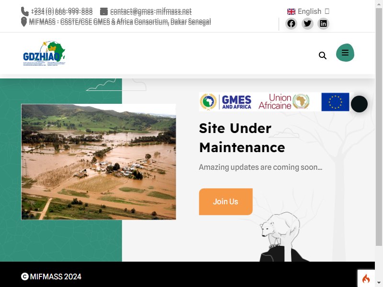Open the LinkedIn social link
Screen dimensions: 383x287
tap(323, 23)
